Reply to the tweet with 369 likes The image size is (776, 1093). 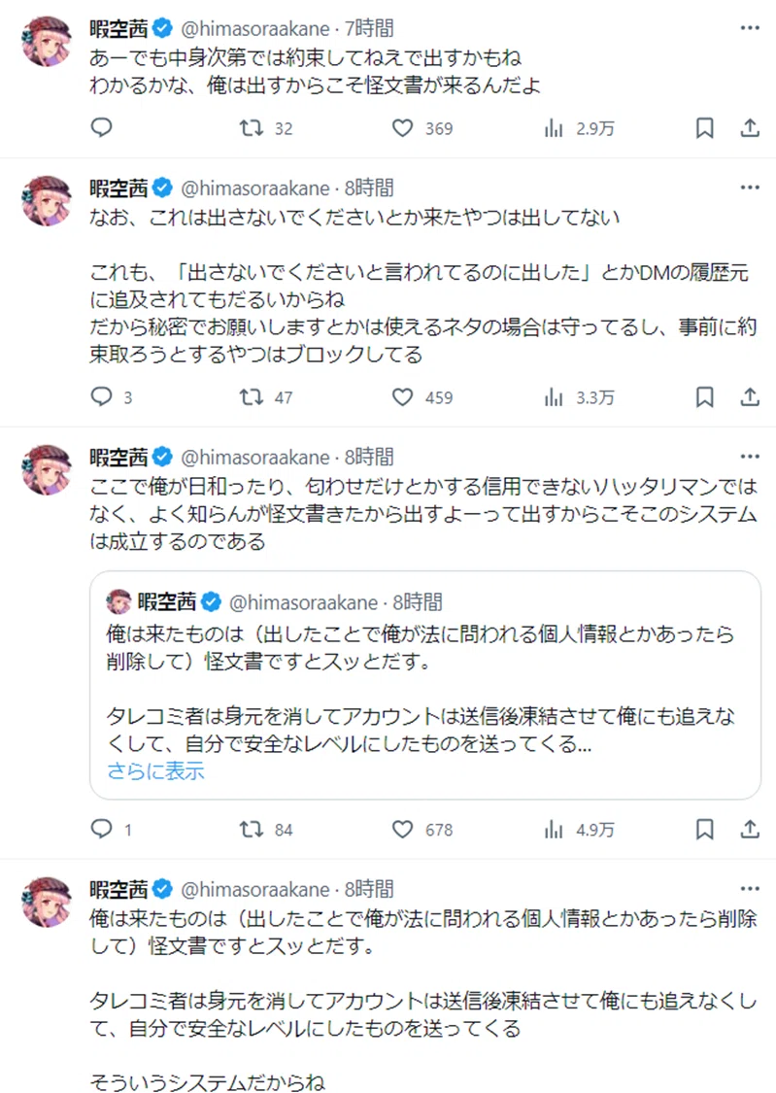pos(102,127)
